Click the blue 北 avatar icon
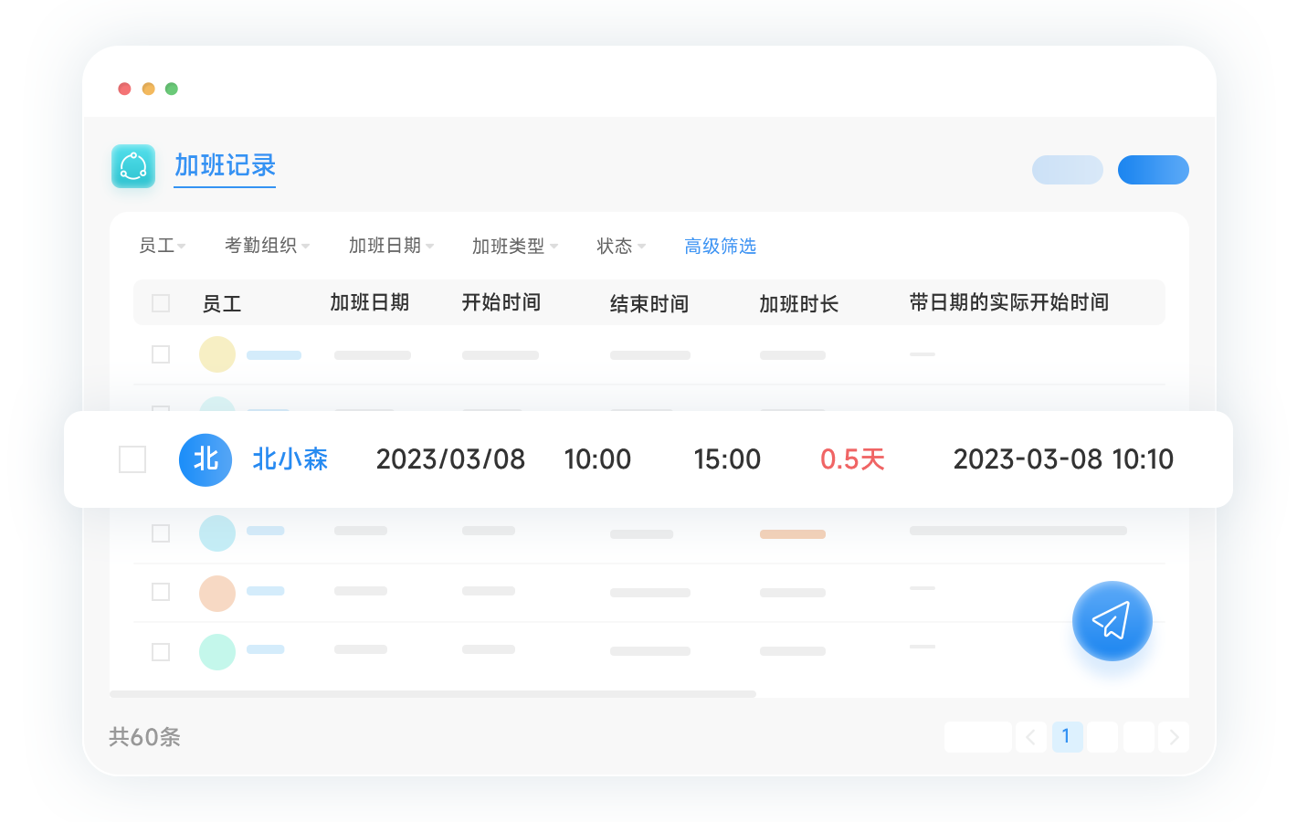This screenshot has width=1297, height=822. tap(206, 459)
